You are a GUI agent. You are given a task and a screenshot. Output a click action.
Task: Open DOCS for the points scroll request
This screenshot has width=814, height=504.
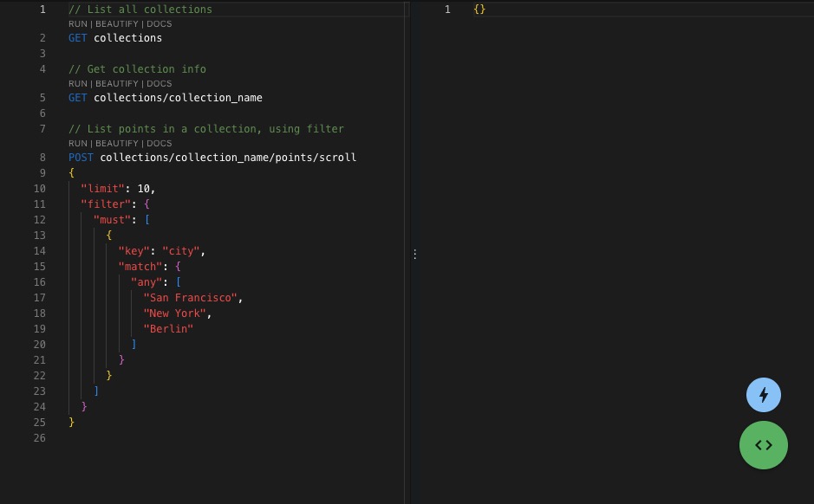159,143
